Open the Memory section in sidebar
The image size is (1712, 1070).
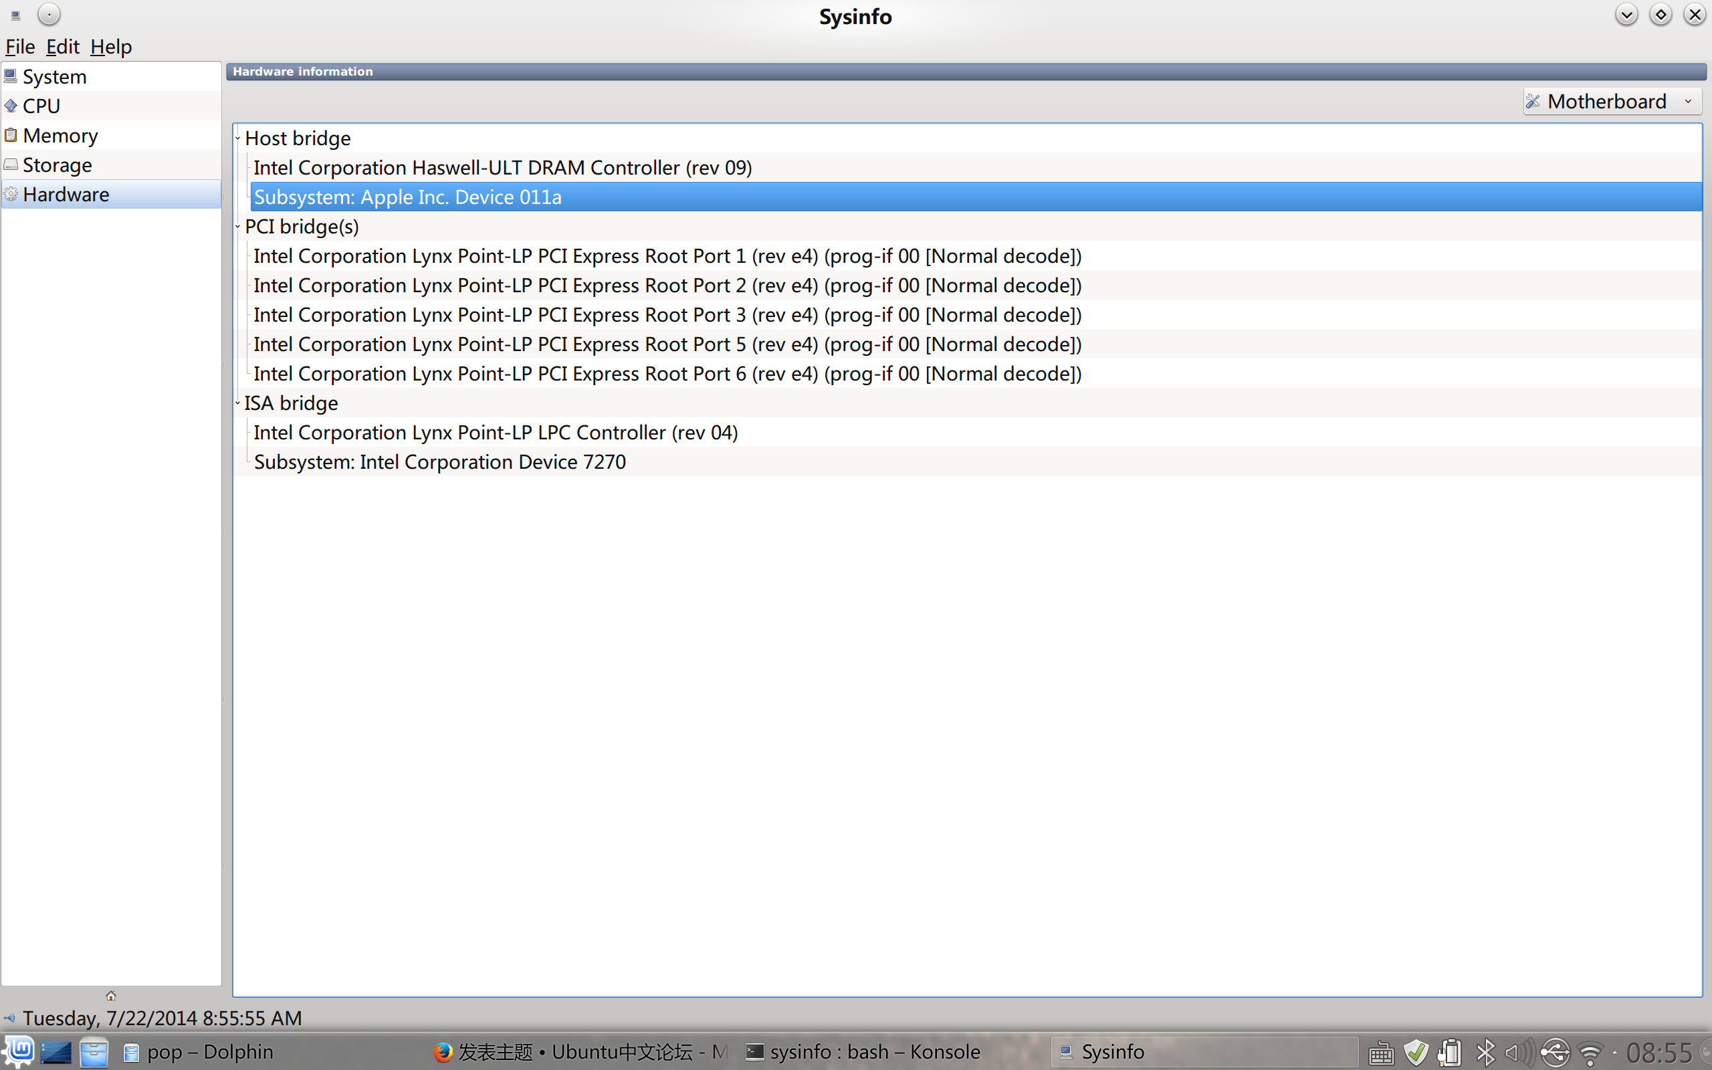(x=111, y=135)
